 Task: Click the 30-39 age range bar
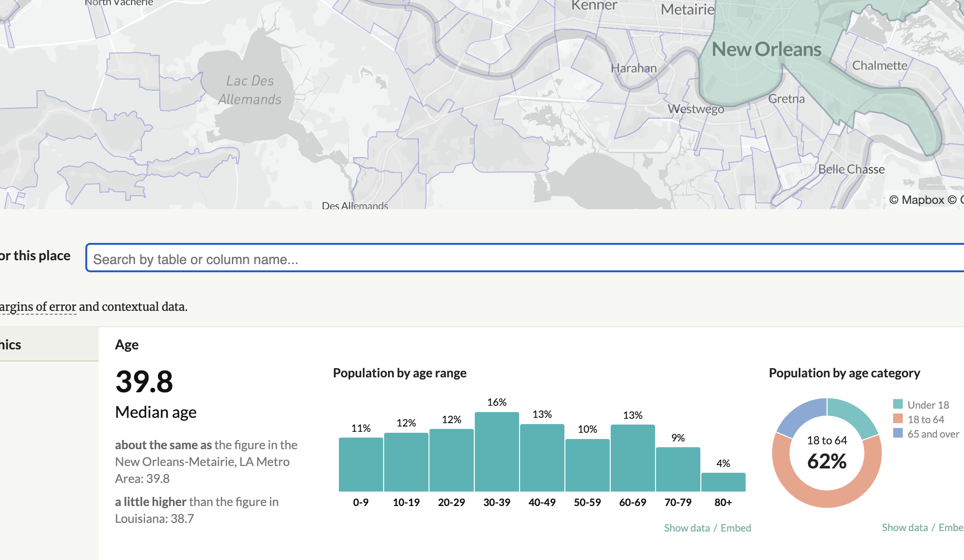pos(496,452)
